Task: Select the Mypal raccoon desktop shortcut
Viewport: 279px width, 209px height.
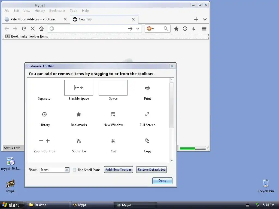Action: [11, 186]
